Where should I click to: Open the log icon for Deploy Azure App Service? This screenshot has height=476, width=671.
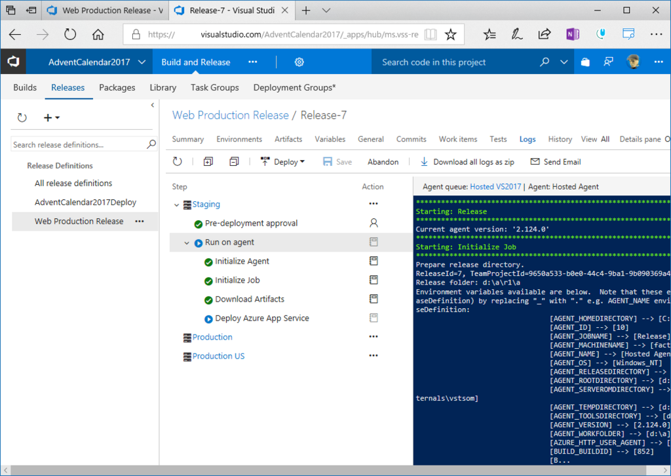374,317
